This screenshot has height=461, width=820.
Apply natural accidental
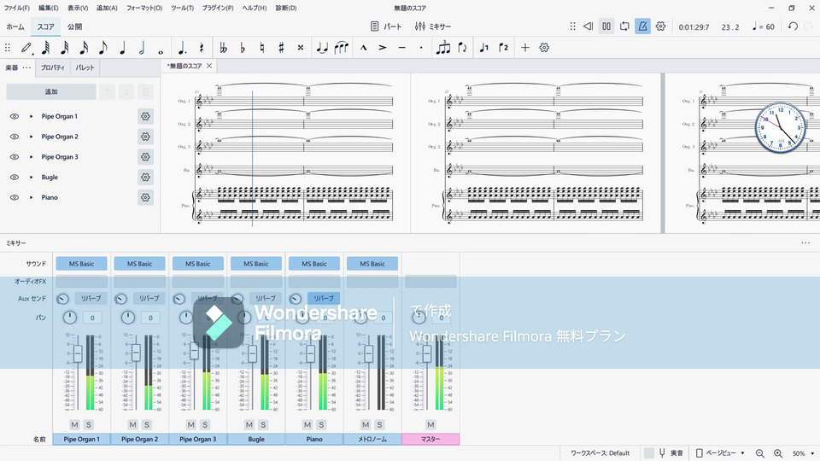[262, 48]
